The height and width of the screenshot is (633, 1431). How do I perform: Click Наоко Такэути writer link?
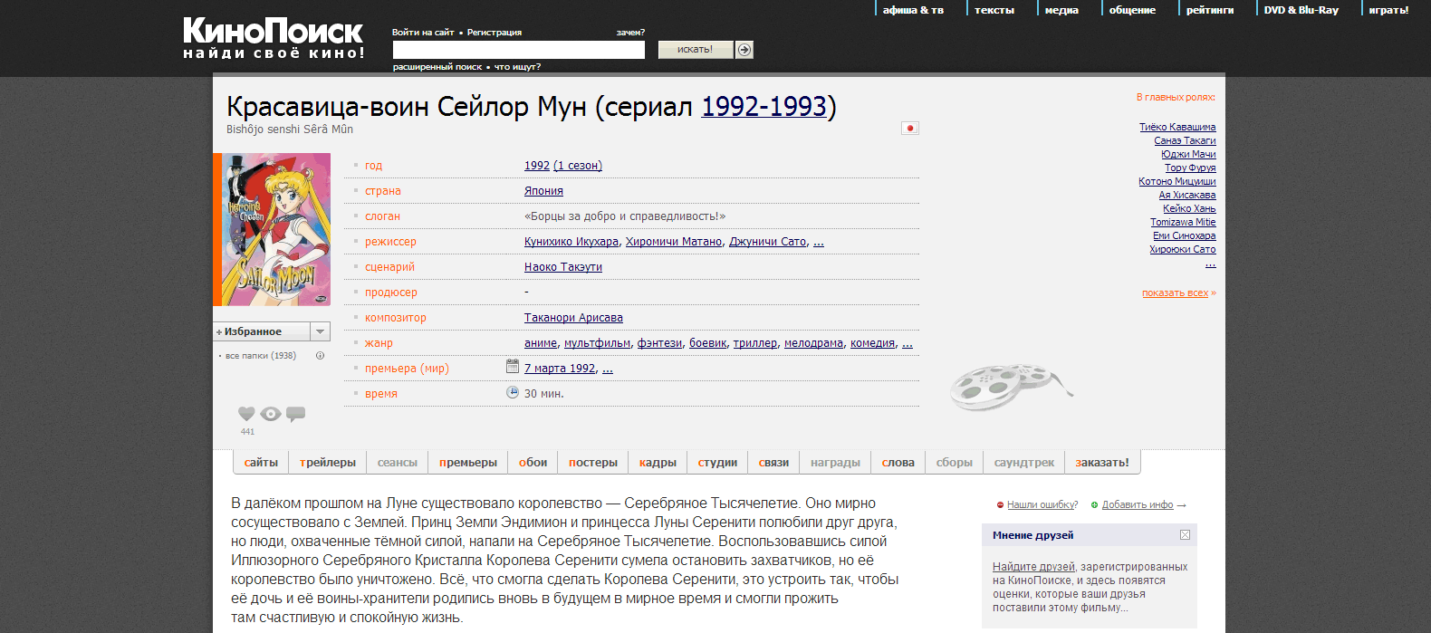coord(563,267)
